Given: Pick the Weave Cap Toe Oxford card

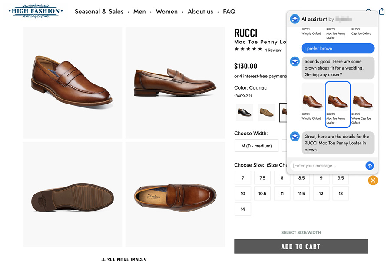Looking at the screenshot, I should point(363,104).
